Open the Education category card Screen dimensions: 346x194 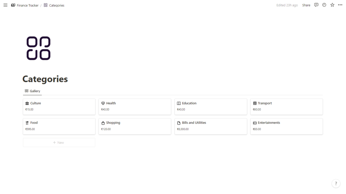(211, 107)
